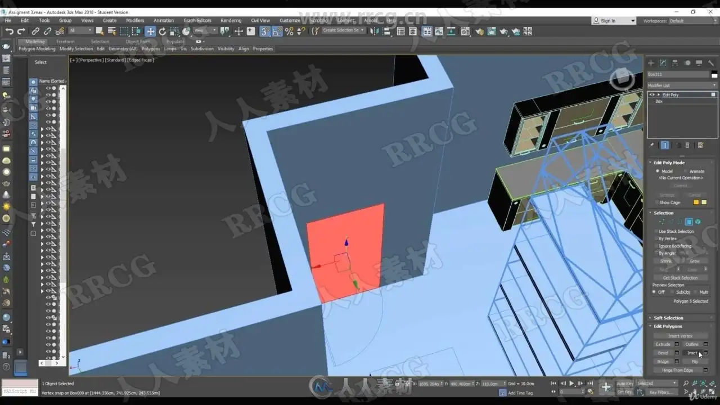The height and width of the screenshot is (405, 720).
Task: Toggle visibility eye of the Edit Poly modifier
Action: pyautogui.click(x=652, y=94)
